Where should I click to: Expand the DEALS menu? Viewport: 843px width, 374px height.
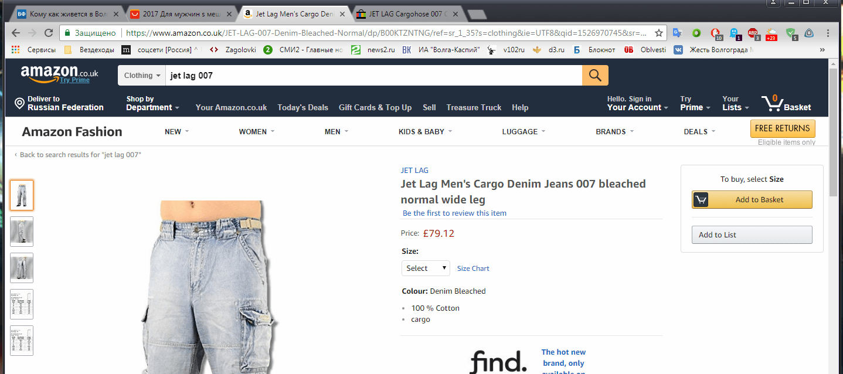tap(699, 132)
